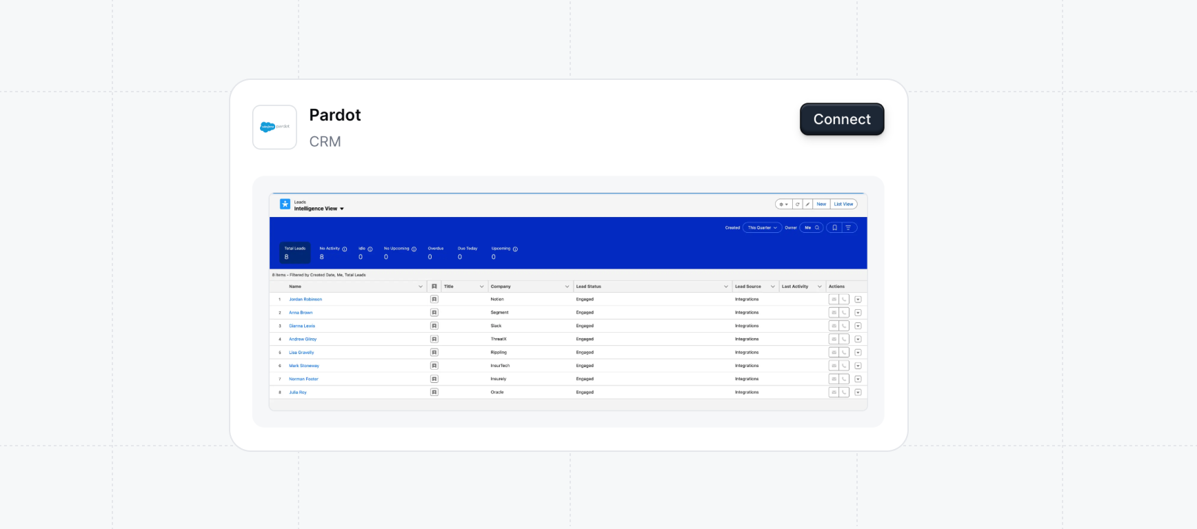Viewport: 1197px width, 529px height.
Task: Select the No Activity metric
Action: tap(332, 253)
